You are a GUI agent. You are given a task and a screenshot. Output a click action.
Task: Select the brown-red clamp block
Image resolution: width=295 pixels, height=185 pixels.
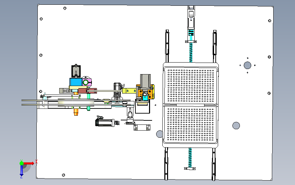[x=87, y=91]
